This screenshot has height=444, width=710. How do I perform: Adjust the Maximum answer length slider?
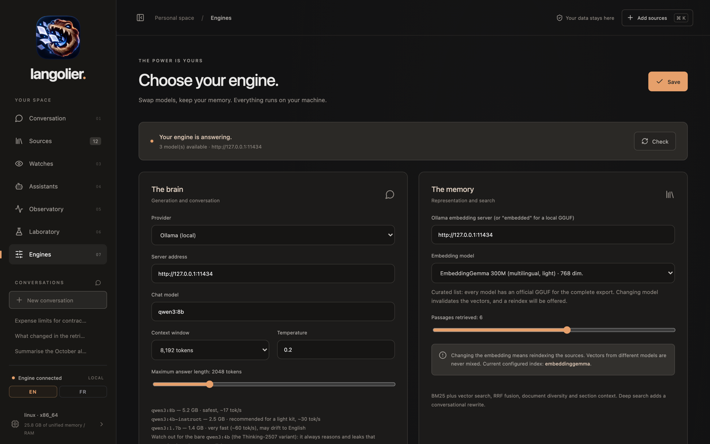(x=274, y=384)
